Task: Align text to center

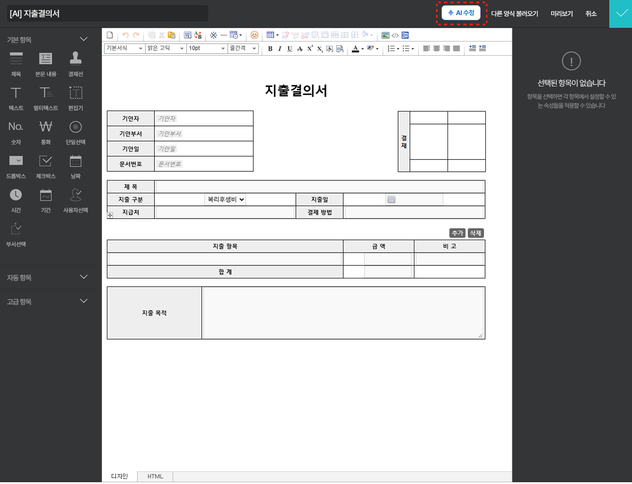Action: coord(436,49)
